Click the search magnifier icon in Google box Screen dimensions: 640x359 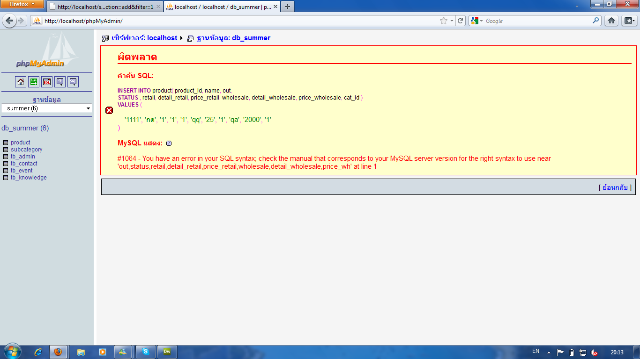[x=596, y=21]
